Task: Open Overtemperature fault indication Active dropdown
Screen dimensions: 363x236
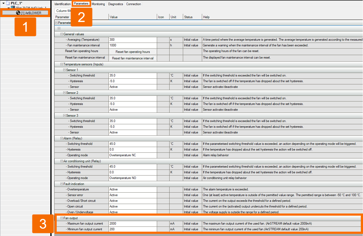Action: click(x=133, y=189)
